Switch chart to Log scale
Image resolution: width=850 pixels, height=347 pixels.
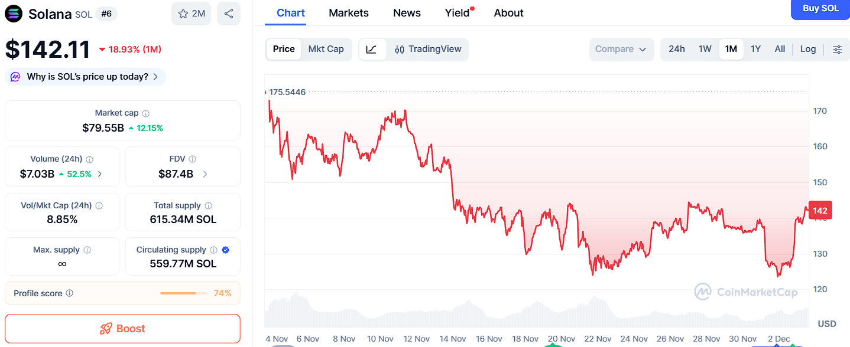[807, 49]
